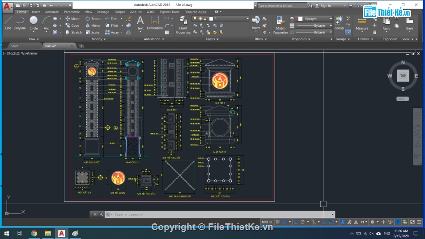This screenshot has width=425, height=239.
Task: Open Layer Properties manager
Action: point(183,25)
